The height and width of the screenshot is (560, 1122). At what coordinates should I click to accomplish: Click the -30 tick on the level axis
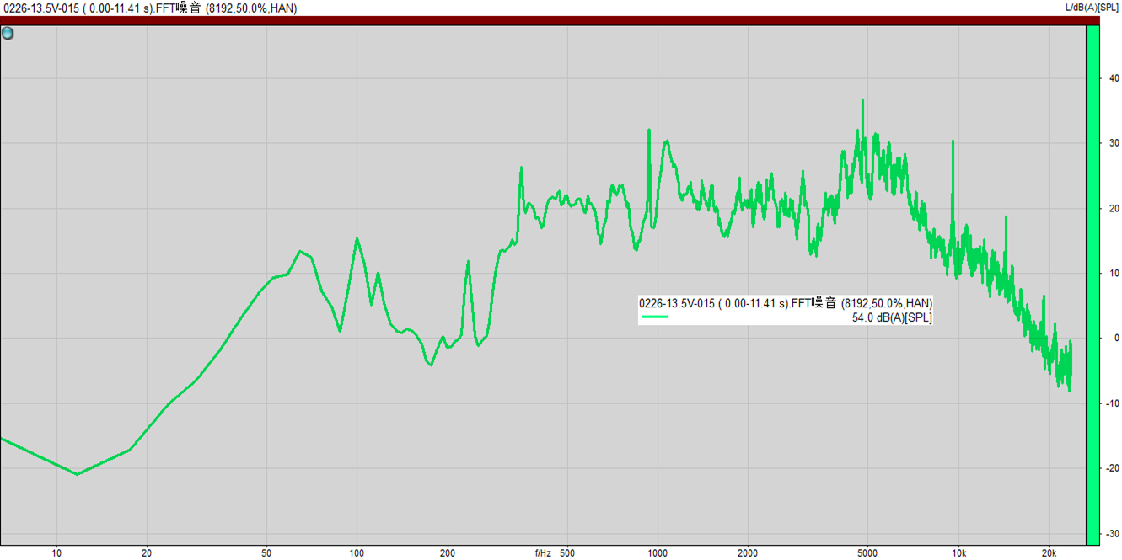coord(1112,534)
